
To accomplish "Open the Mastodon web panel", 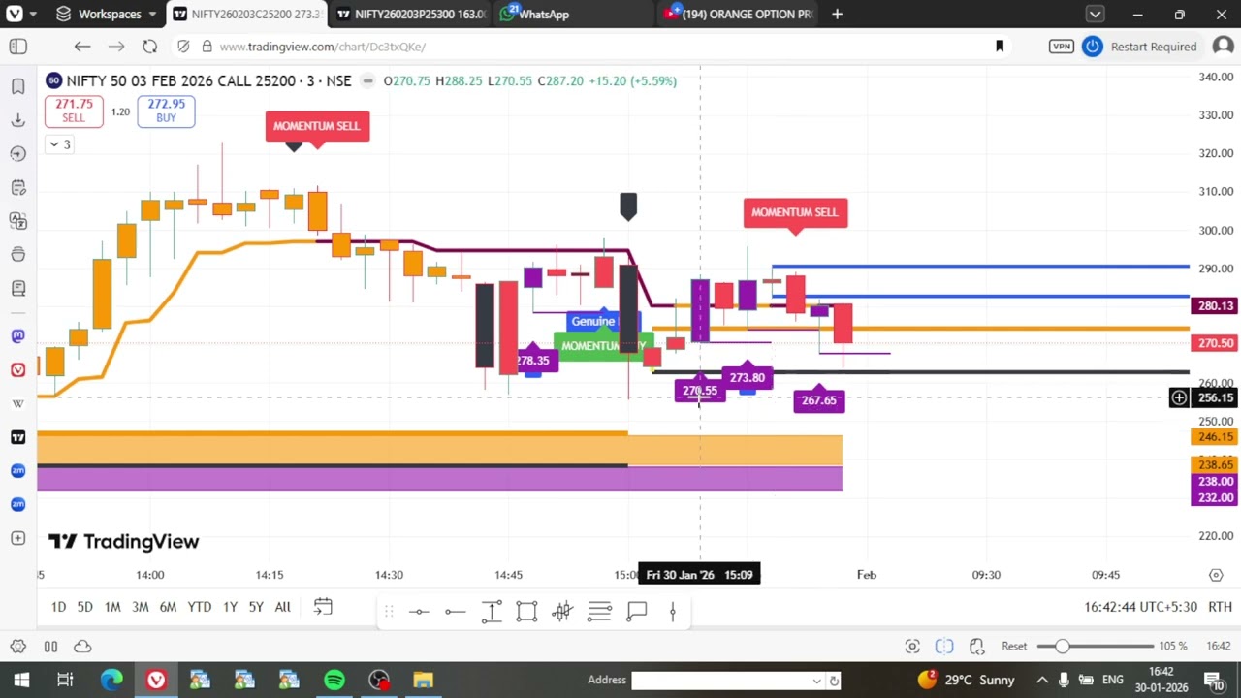I will pyautogui.click(x=17, y=335).
